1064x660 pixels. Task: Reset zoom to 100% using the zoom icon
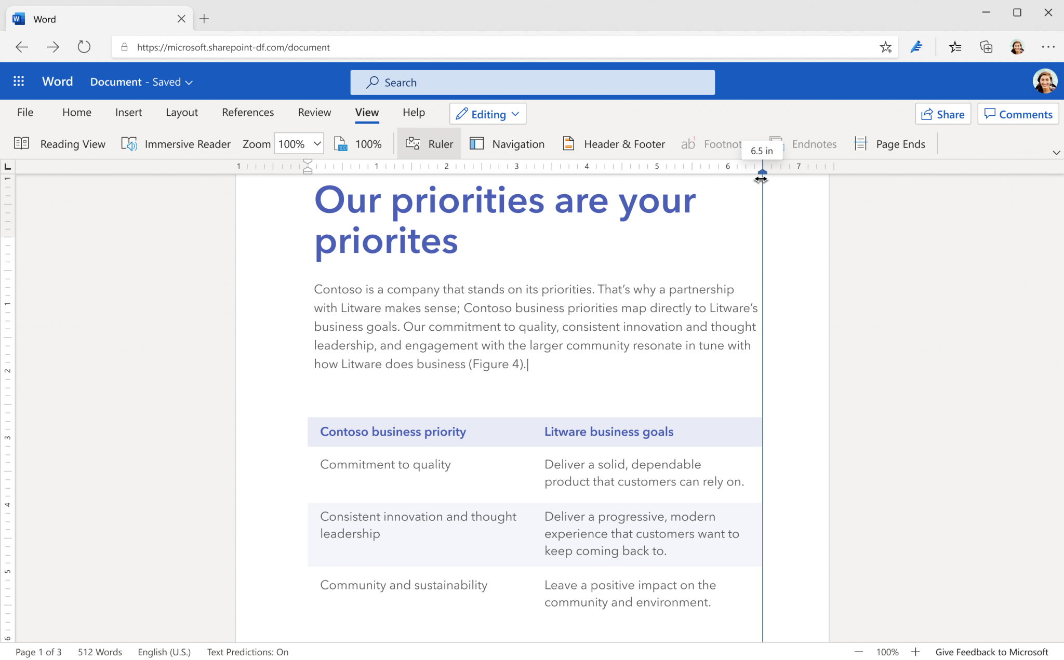(357, 144)
